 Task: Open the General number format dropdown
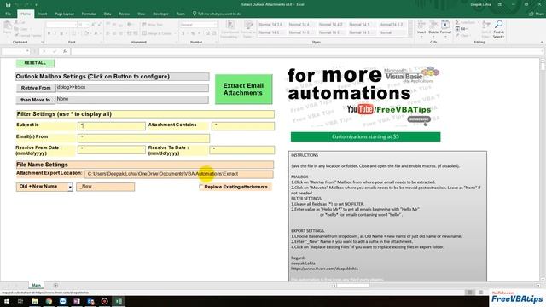point(215,25)
